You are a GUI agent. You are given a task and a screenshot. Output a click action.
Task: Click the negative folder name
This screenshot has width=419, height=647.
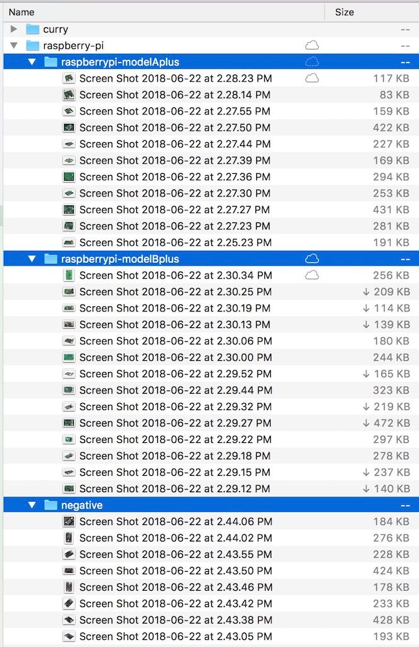tap(81, 505)
